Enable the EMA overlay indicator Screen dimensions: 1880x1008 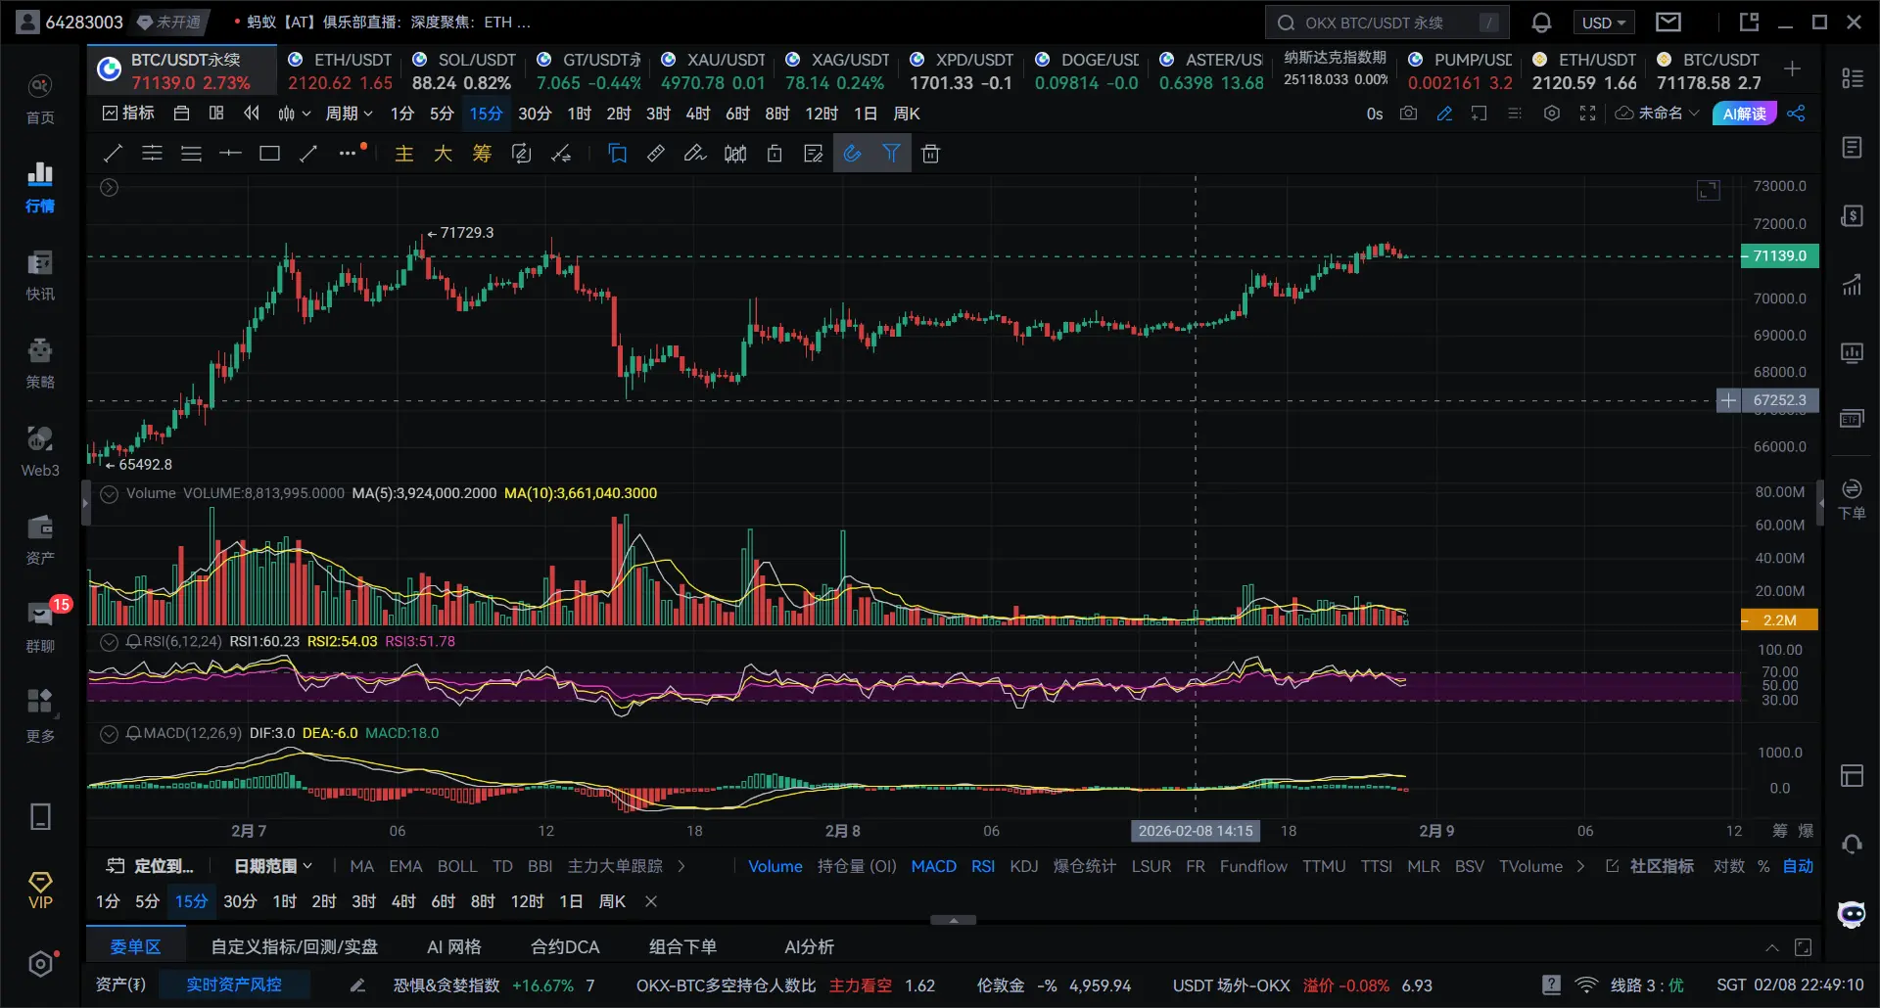[405, 866]
